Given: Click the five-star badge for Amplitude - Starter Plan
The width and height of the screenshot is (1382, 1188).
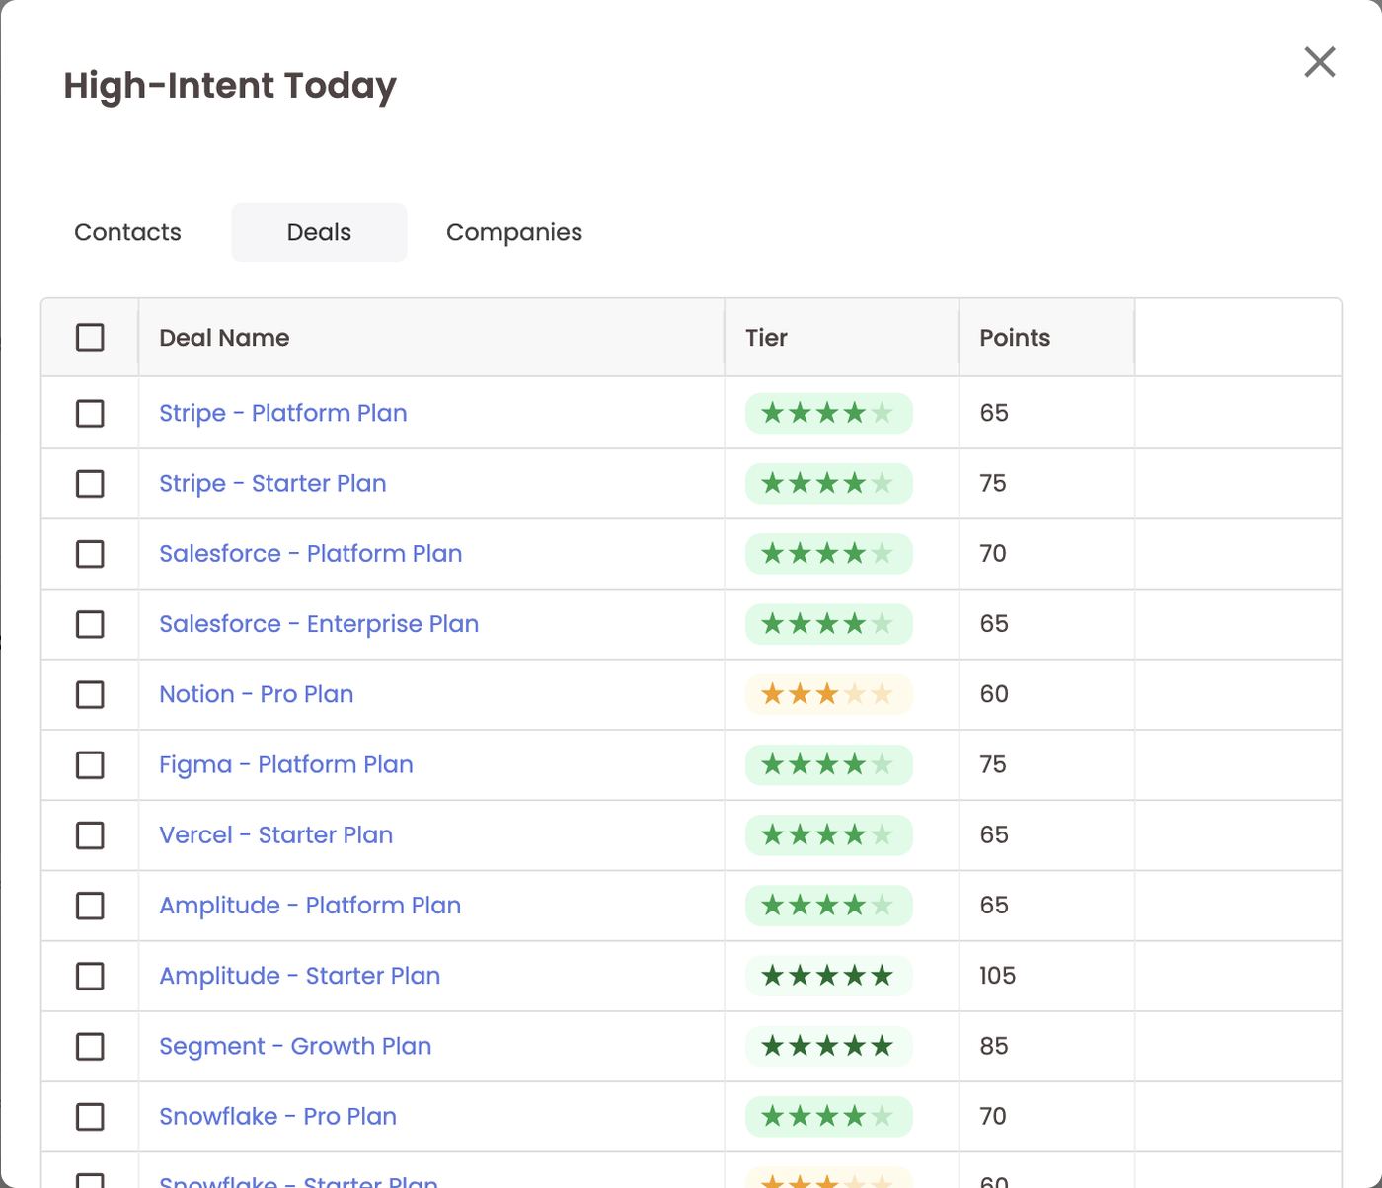Looking at the screenshot, I should tap(829, 976).
